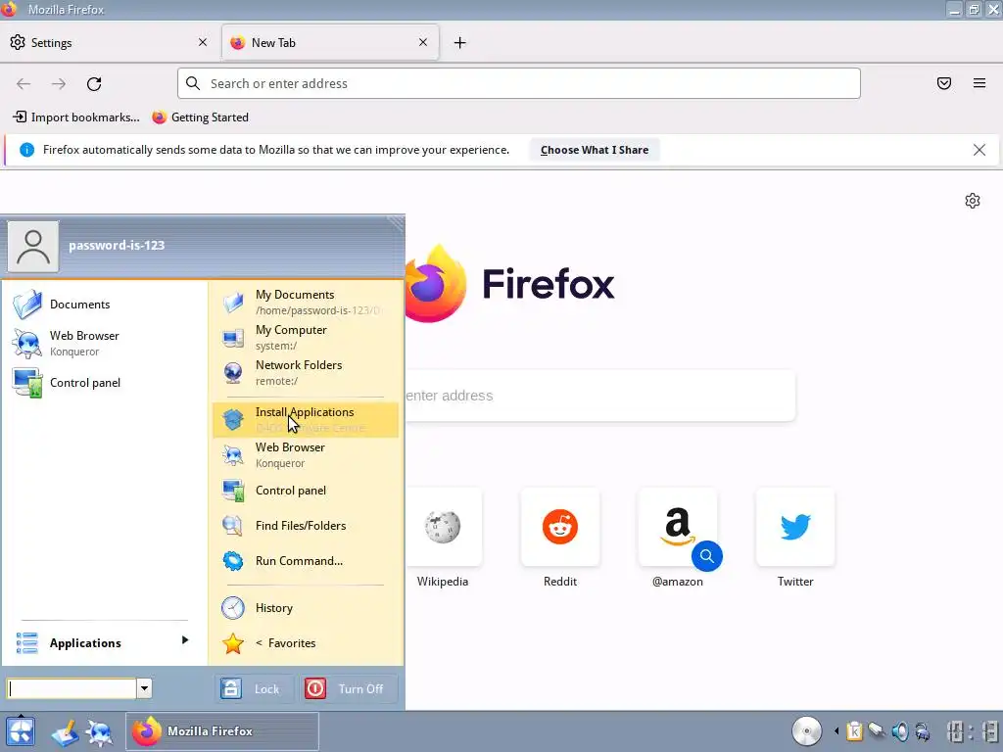Click the browser Forward arrow
The height and width of the screenshot is (752, 1003).
point(59,84)
